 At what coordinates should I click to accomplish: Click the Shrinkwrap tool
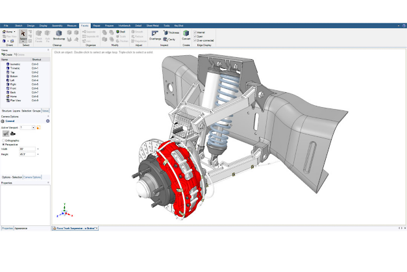point(58,35)
